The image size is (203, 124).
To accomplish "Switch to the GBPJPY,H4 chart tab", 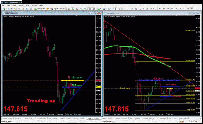I will coord(172,118).
